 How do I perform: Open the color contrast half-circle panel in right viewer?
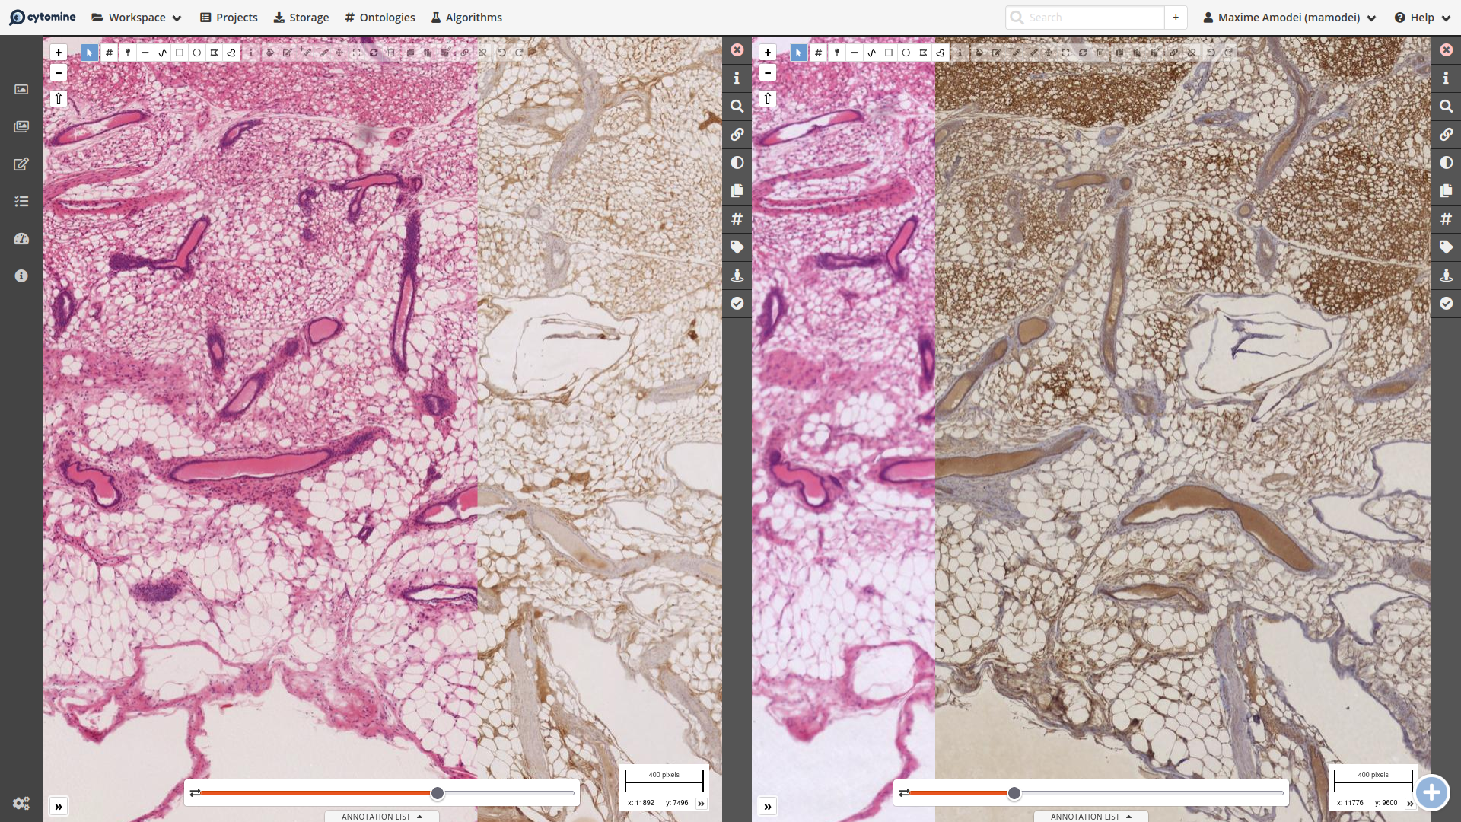tap(1446, 163)
